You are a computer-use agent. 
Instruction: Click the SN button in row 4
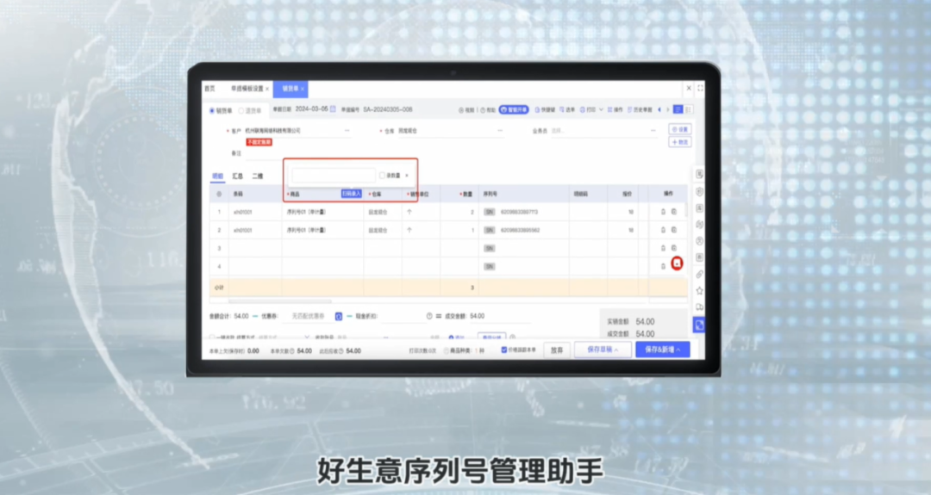[x=490, y=267]
